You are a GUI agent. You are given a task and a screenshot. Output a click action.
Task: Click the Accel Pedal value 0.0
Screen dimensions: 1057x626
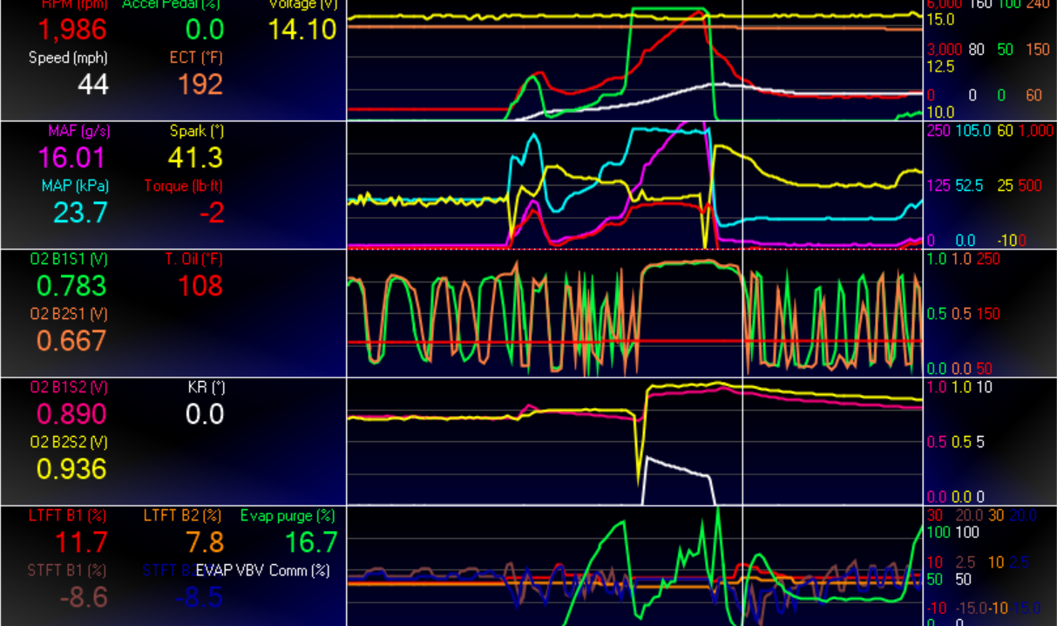204,29
